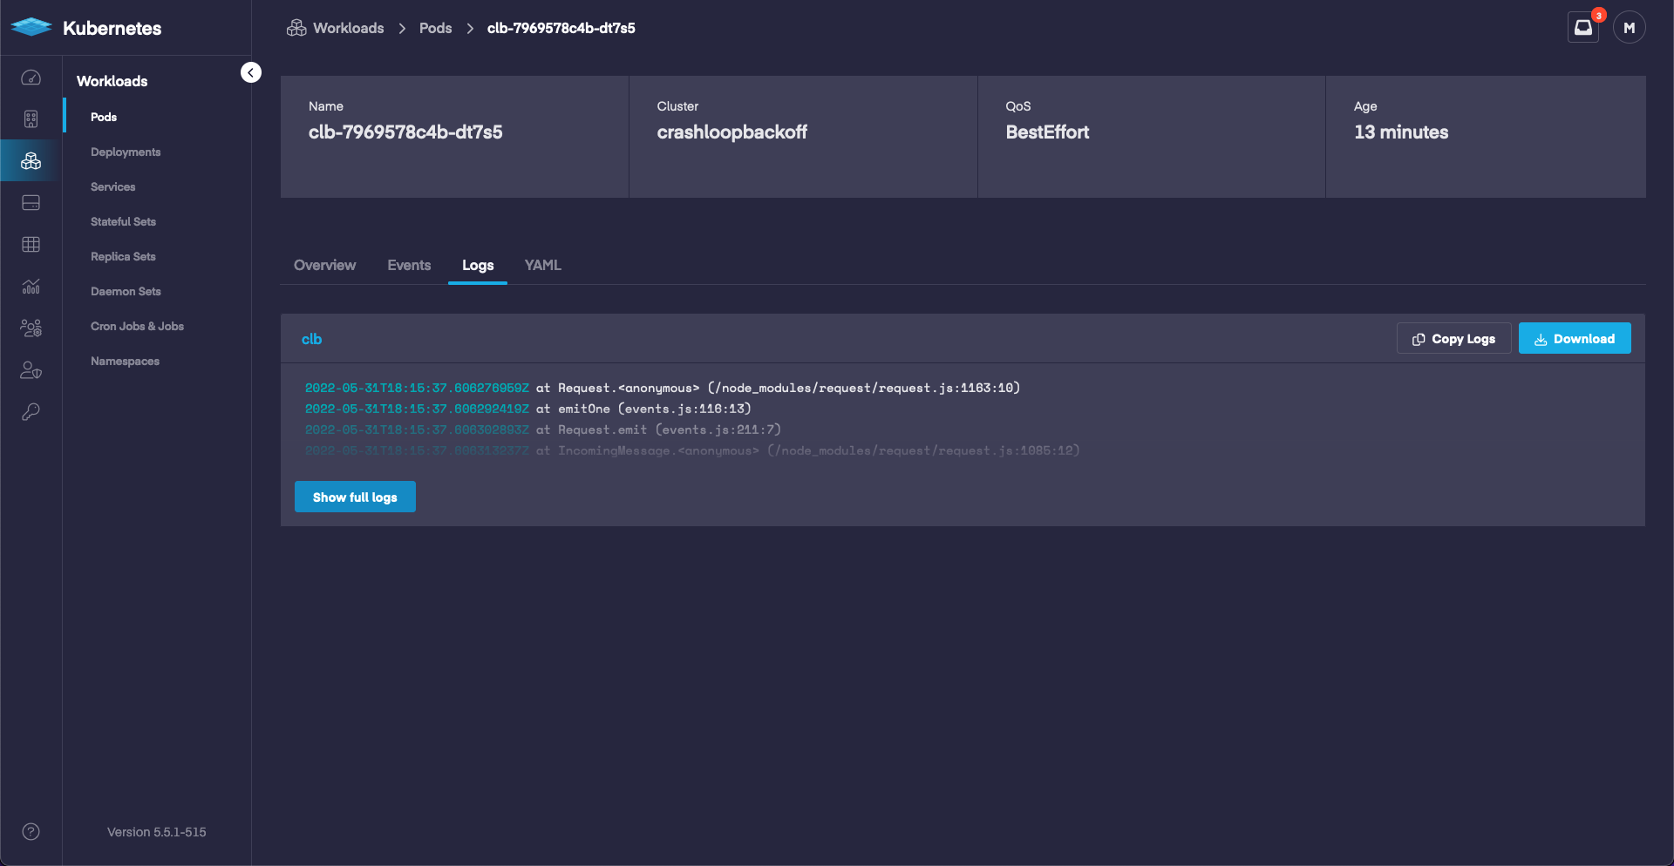Switch to the Events tab
1674x866 pixels.
tap(409, 265)
